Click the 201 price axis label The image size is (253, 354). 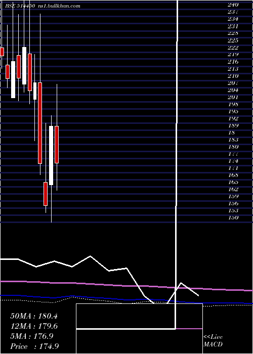pos(233,97)
